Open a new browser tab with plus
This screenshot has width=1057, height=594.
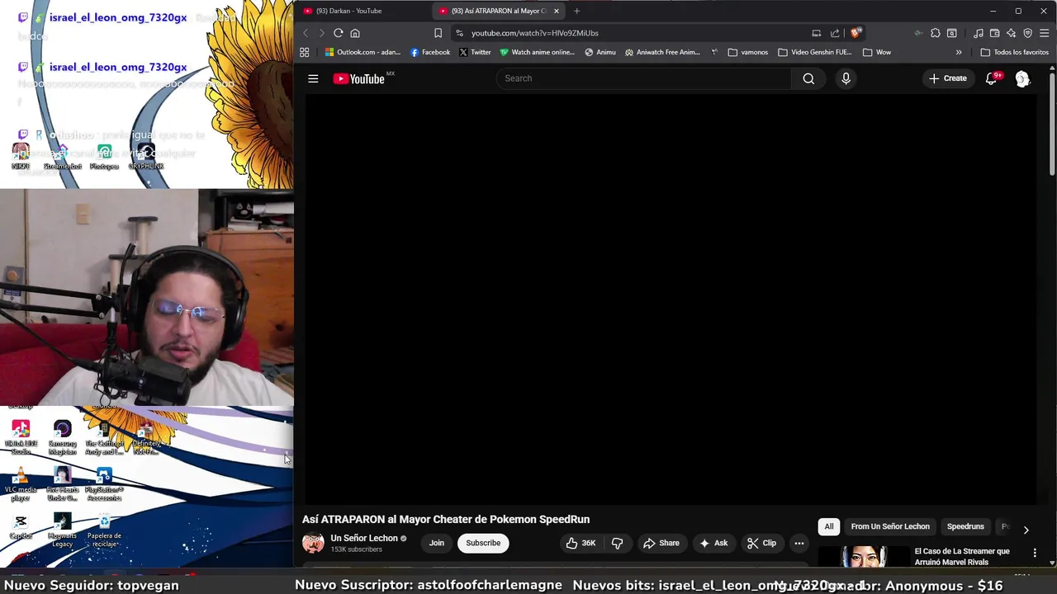point(576,11)
